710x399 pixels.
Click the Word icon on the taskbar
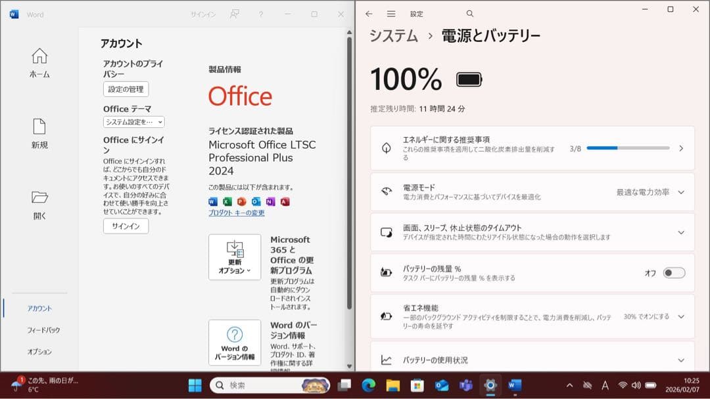(515, 385)
